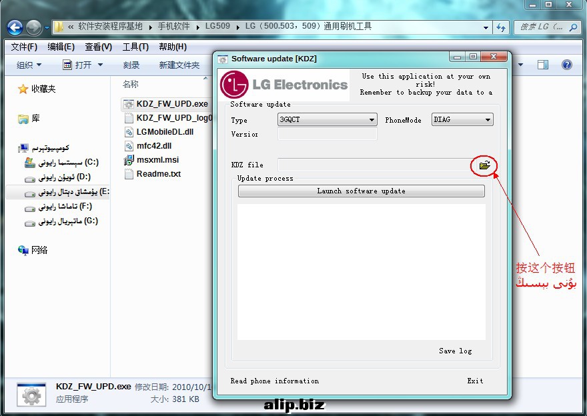Screen dimensions: 587x416
Task: Select the LGMobileDL.dll file icon
Action: click(x=129, y=132)
